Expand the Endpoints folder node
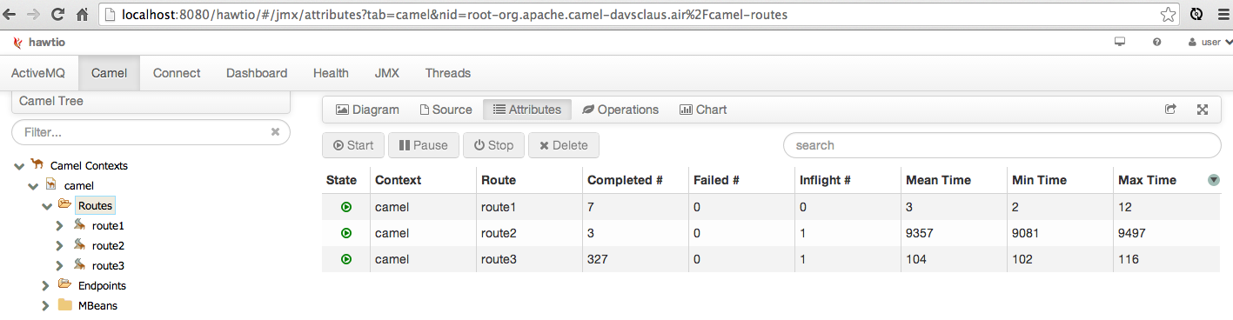The width and height of the screenshot is (1233, 320). 46,285
